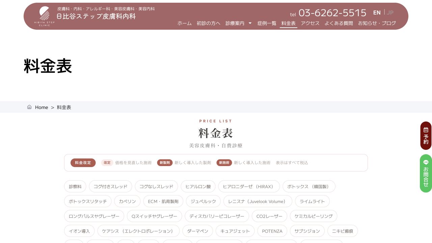Select 料金表 menu item

pyautogui.click(x=289, y=23)
